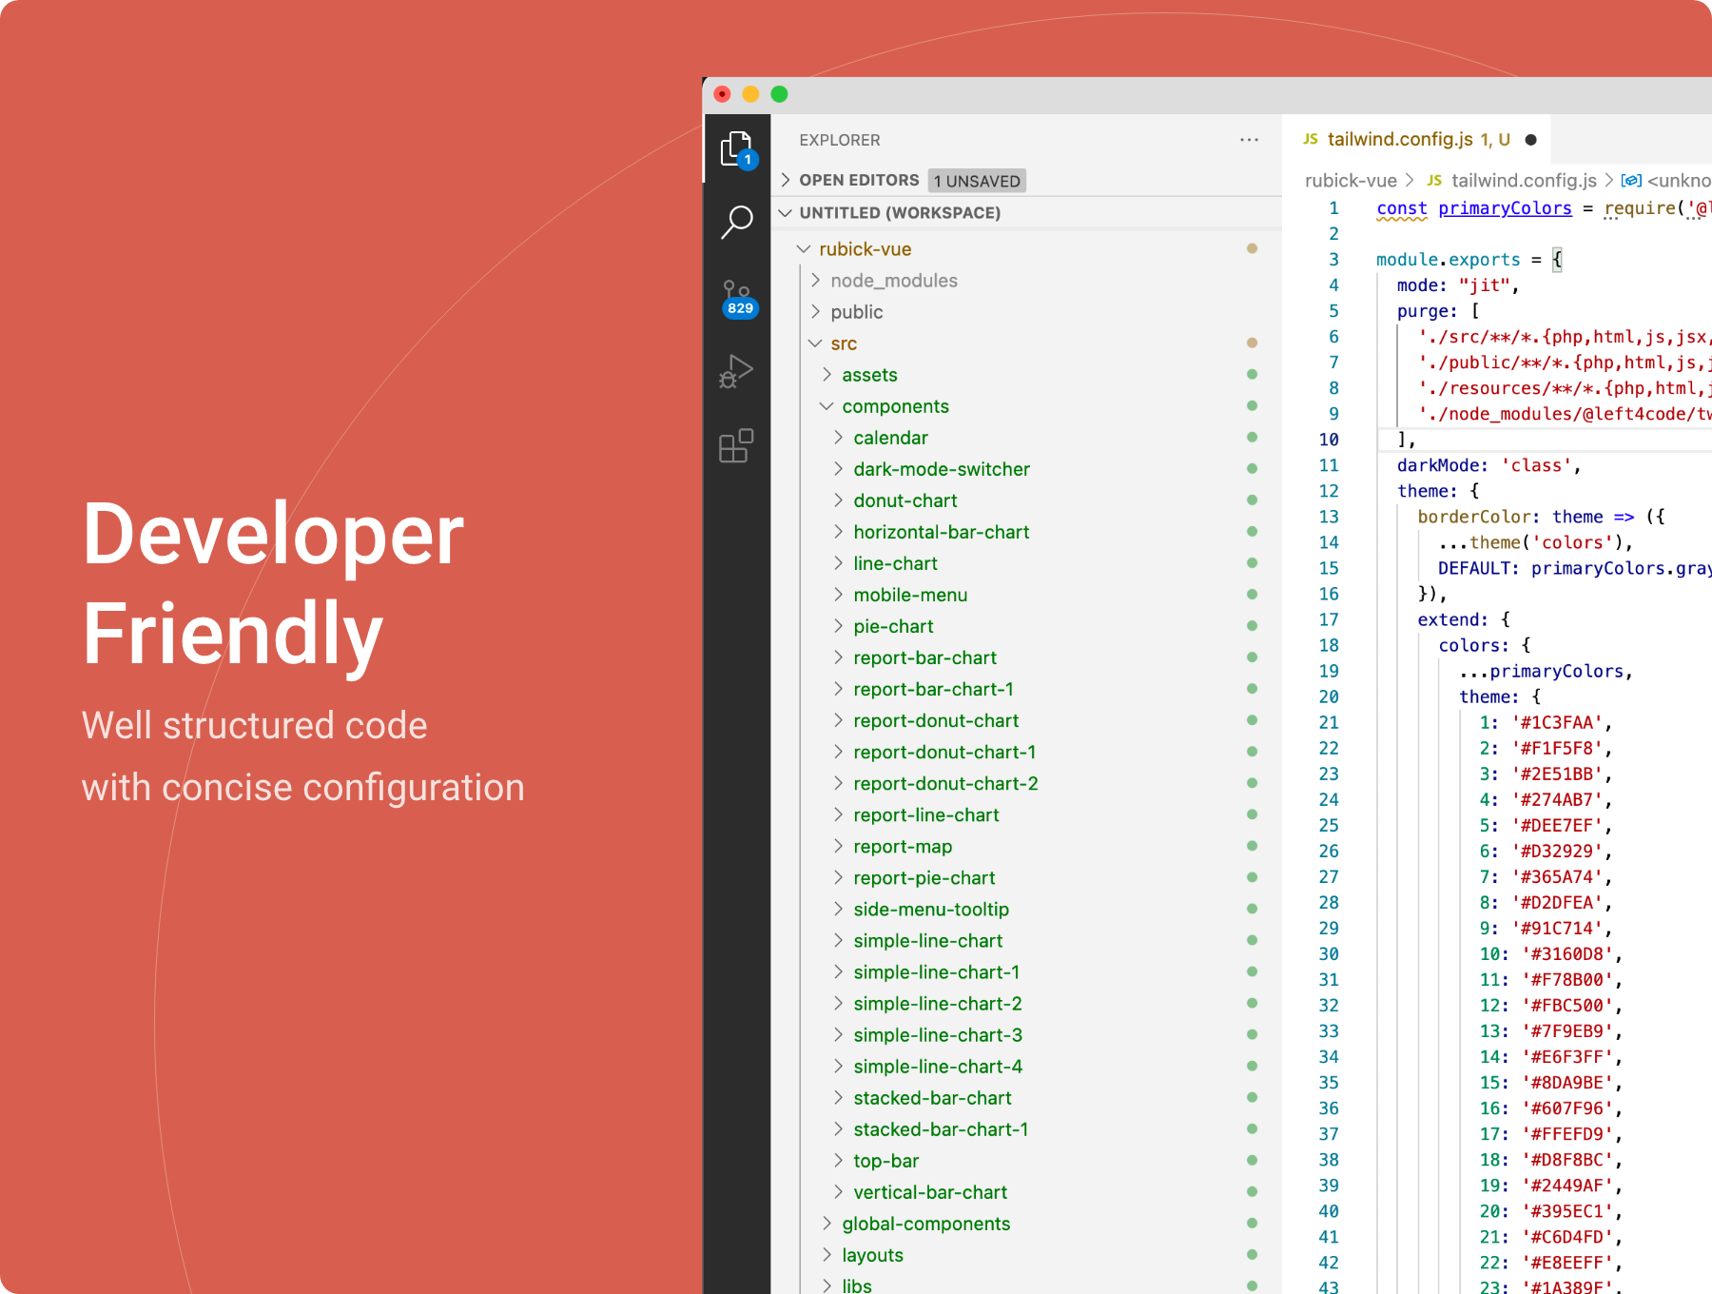Image resolution: width=1712 pixels, height=1294 pixels.
Task: Click line number 10 in the gutter
Action: coord(1329,440)
